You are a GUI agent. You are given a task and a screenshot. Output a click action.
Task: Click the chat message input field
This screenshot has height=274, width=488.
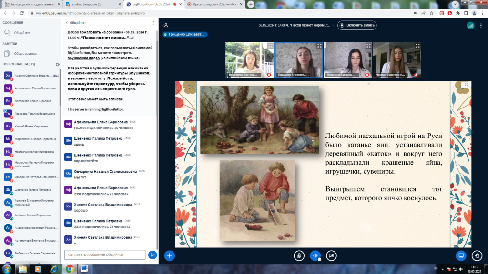pyautogui.click(x=105, y=255)
